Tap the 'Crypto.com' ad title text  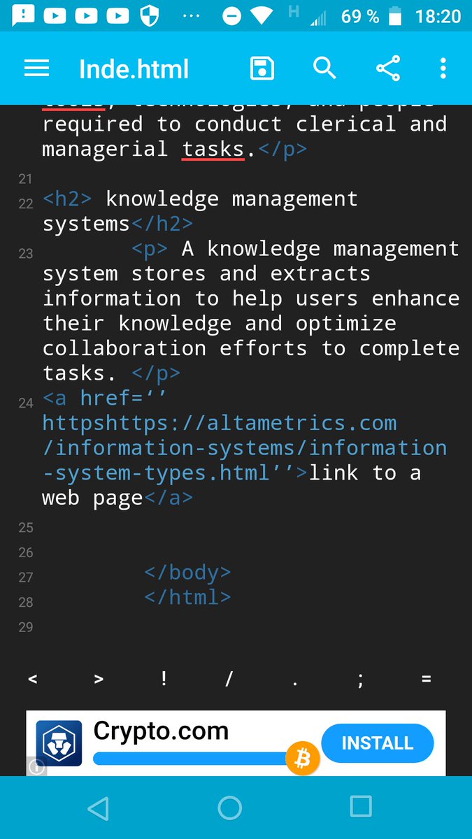pos(161,731)
